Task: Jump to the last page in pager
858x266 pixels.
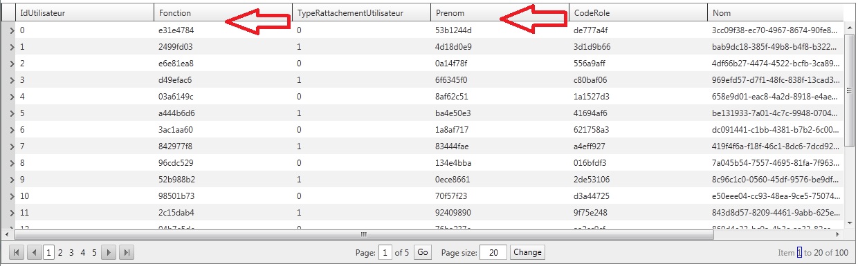Action: pos(127,253)
